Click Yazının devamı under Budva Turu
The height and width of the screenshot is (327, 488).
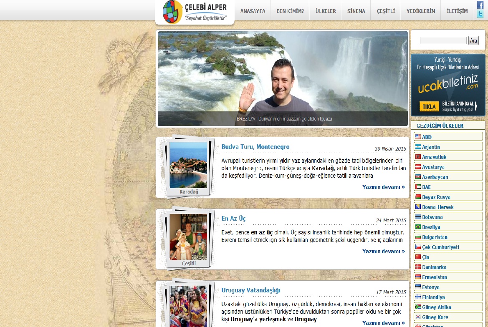(383, 187)
